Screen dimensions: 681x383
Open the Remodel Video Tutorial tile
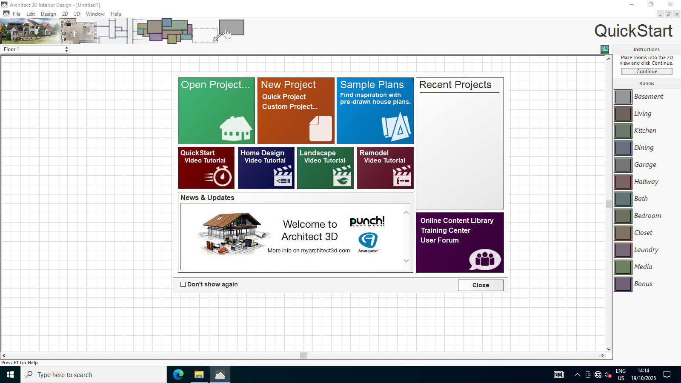pyautogui.click(x=385, y=168)
